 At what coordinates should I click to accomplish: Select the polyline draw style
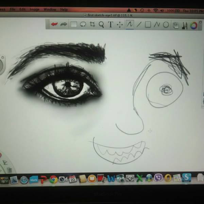(x=157, y=24)
